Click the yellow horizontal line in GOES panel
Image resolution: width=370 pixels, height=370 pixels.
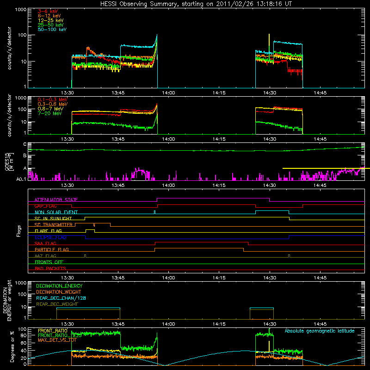(326, 168)
